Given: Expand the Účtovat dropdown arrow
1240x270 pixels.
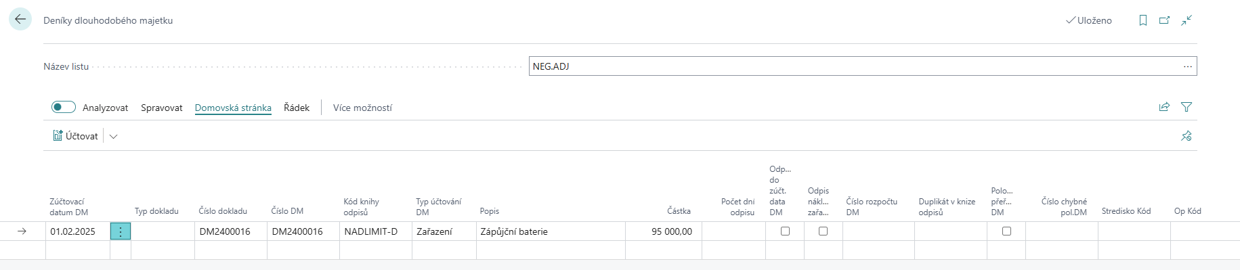Looking at the screenshot, I should [x=114, y=136].
